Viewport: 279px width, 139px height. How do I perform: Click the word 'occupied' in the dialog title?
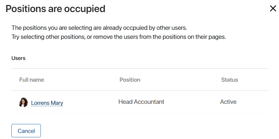tap(85, 9)
